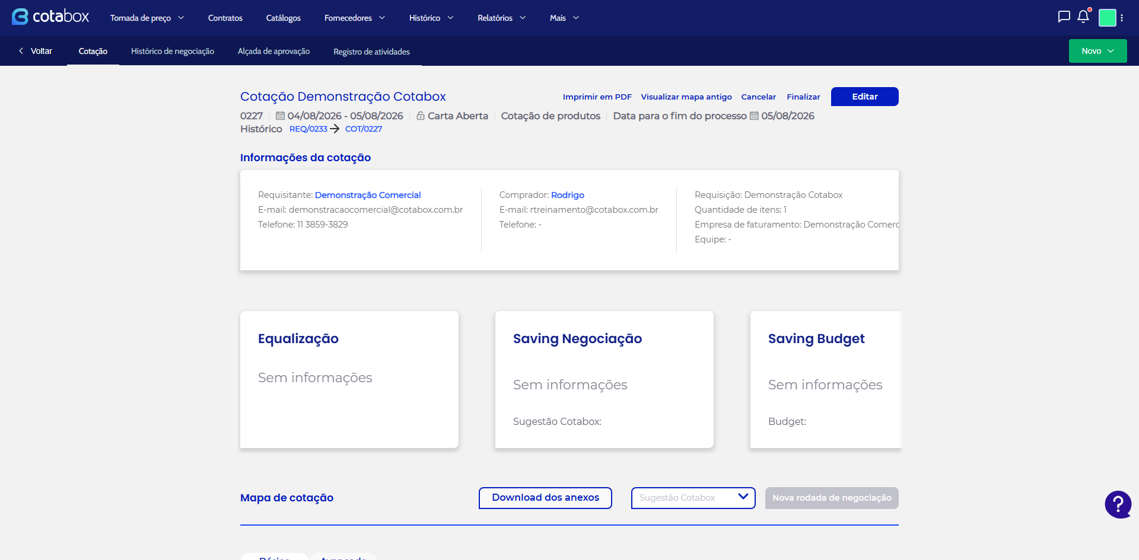The height and width of the screenshot is (560, 1139).
Task: Open the help question mark bubble
Action: [x=1118, y=504]
